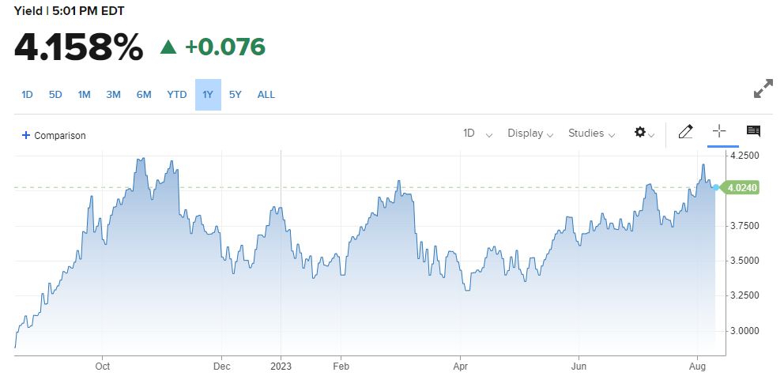Screen dimensions: 784x391
Task: Select the 1M time range
Action: (x=84, y=95)
